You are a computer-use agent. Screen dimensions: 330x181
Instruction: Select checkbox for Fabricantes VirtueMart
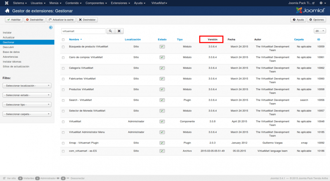coord(63,79)
